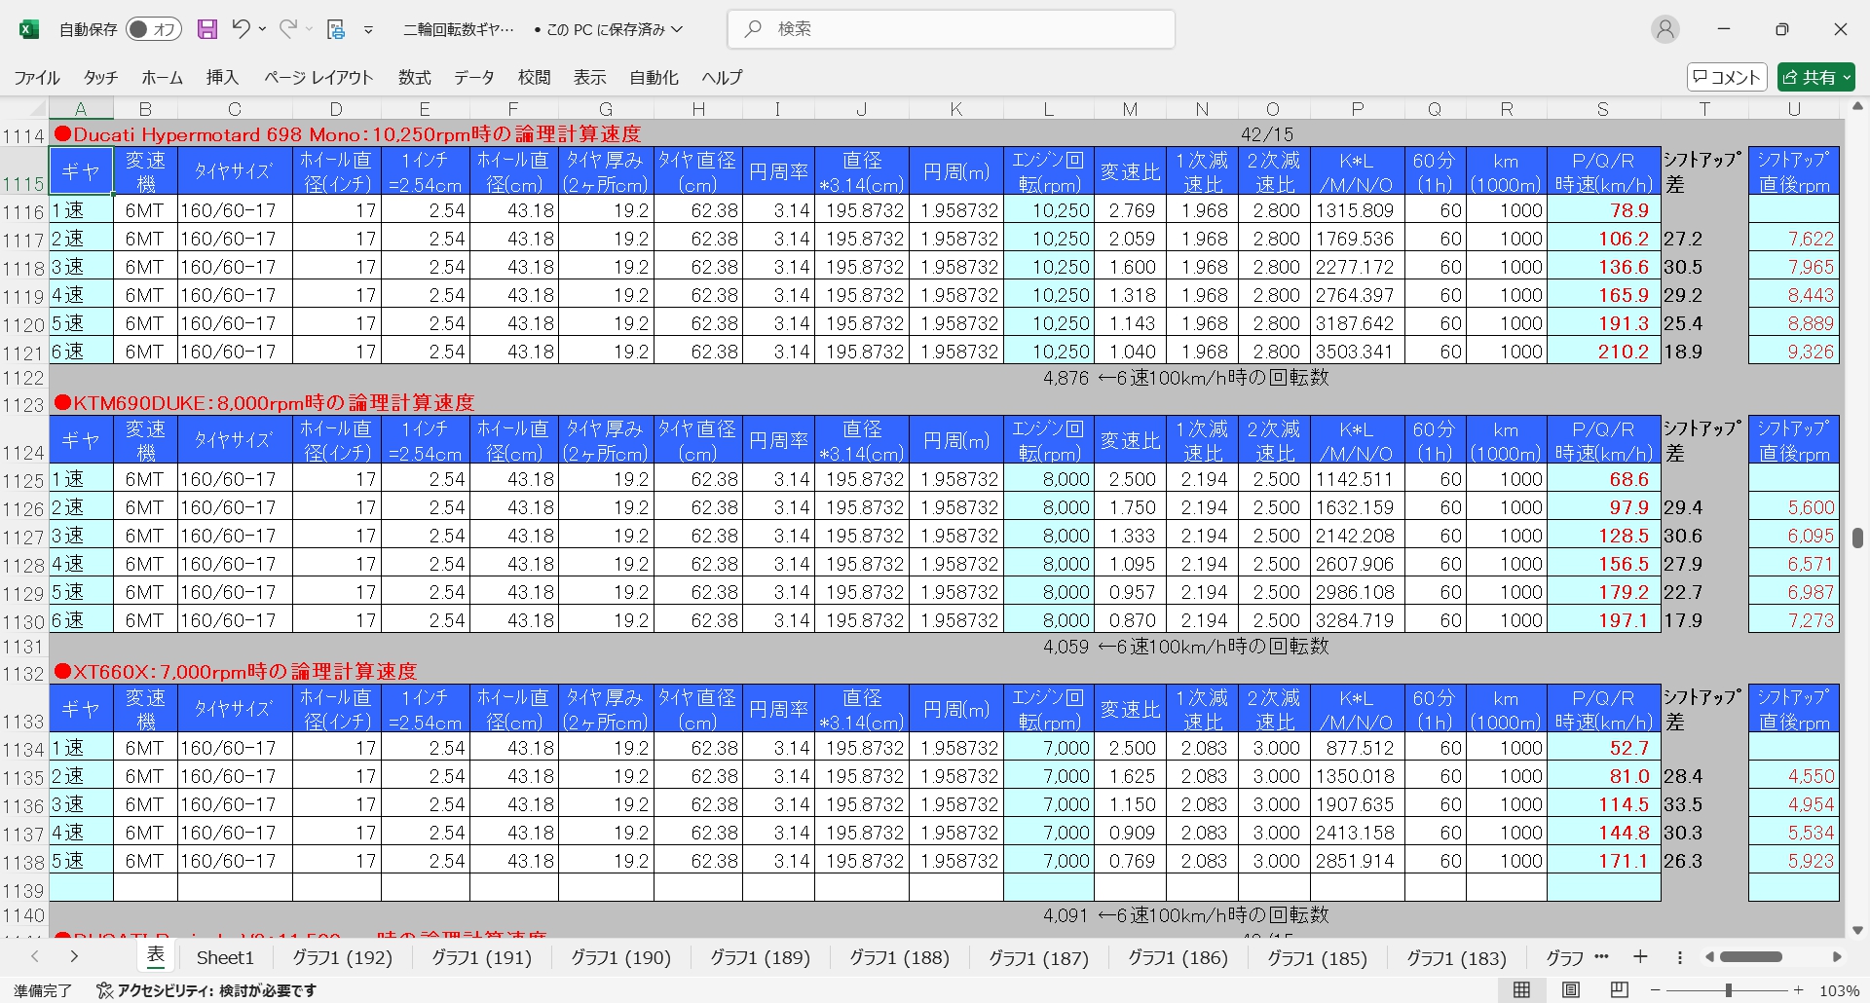The image size is (1870, 1003).
Task: Open the user account profile icon
Action: coord(1665,29)
